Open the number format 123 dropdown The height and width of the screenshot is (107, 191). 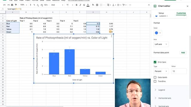click(46, 5)
